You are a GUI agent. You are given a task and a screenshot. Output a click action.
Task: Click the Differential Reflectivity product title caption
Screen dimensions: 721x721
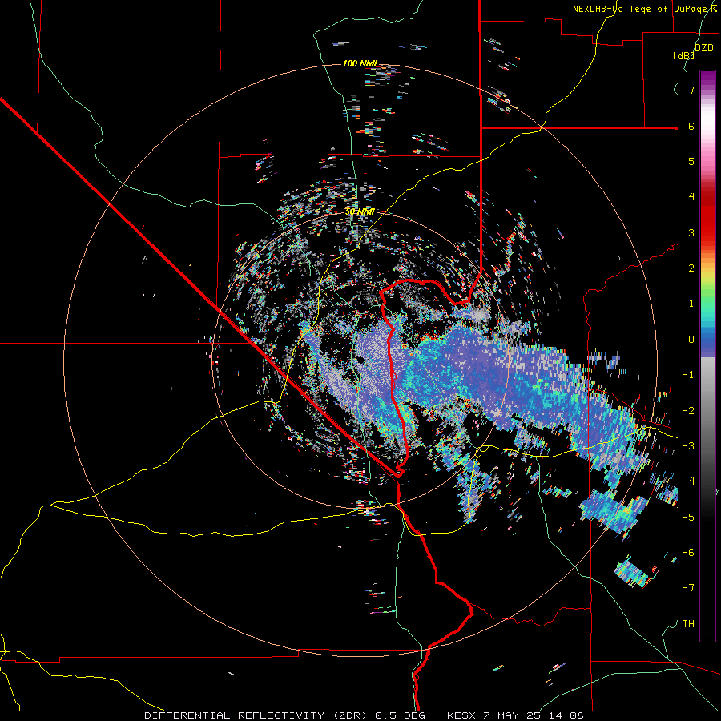pos(364,715)
